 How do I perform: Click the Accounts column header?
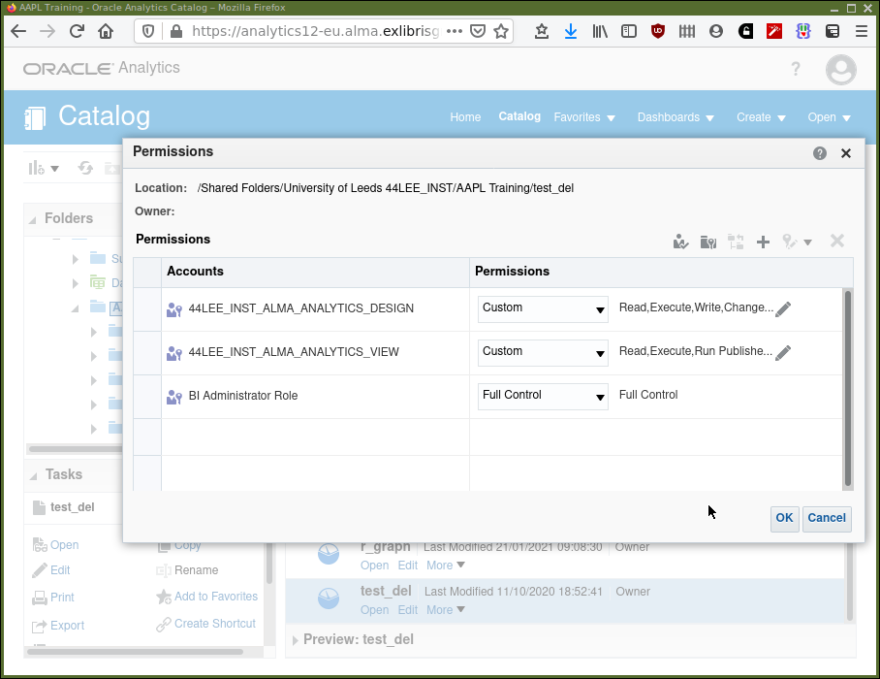[x=315, y=272]
